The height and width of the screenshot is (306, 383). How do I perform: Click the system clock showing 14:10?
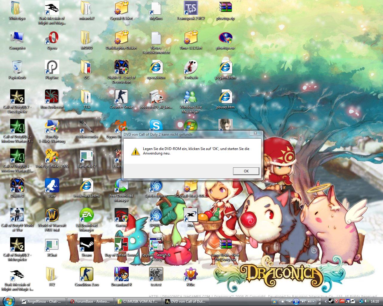point(375,302)
